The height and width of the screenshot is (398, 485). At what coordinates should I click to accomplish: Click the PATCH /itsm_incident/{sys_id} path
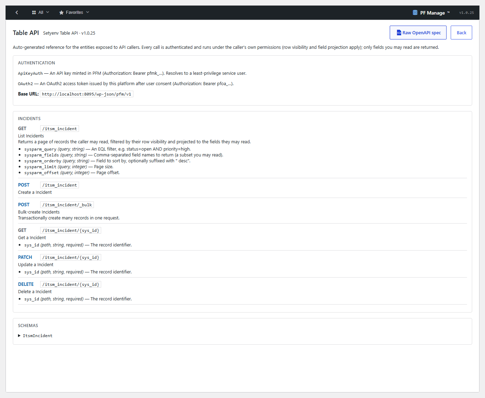pos(71,257)
